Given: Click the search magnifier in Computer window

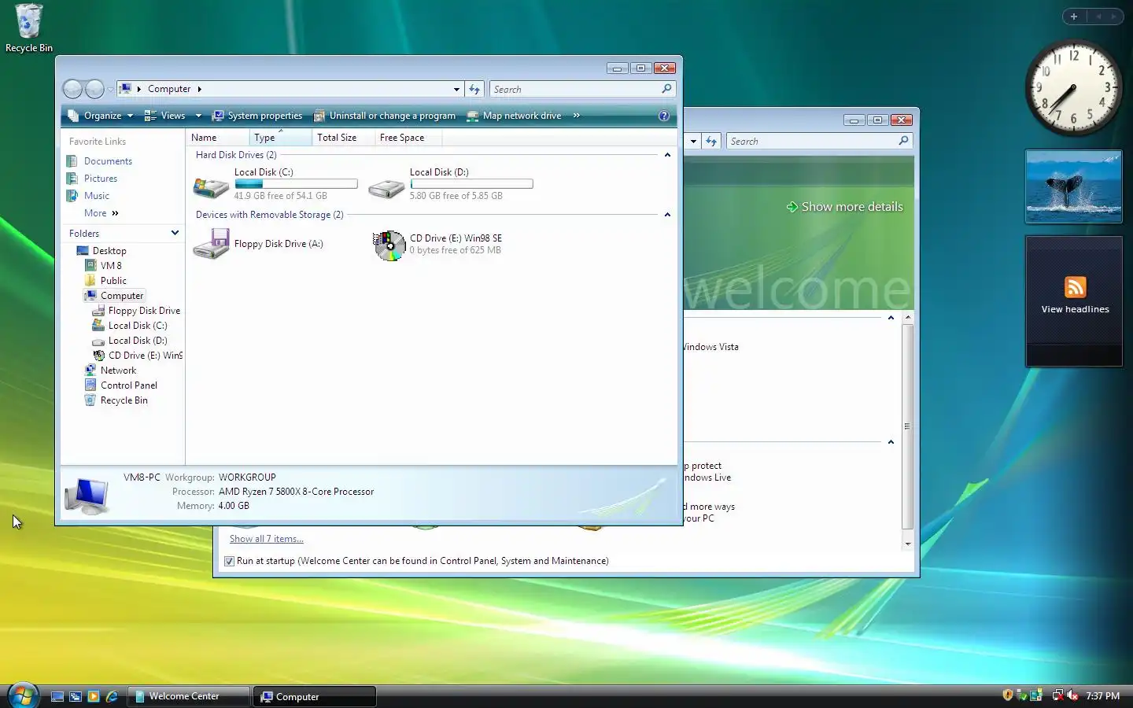Looking at the screenshot, I should 666,89.
